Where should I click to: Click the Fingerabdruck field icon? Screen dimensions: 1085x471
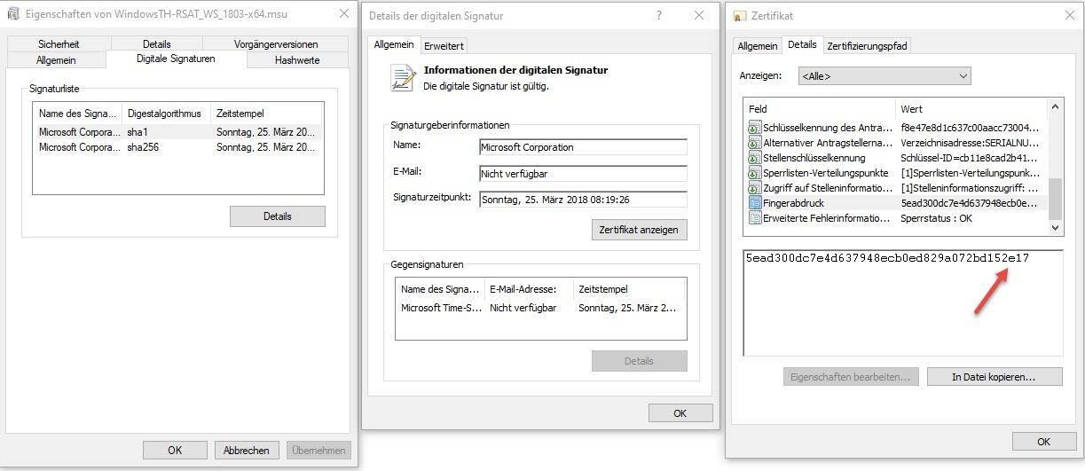click(x=754, y=203)
